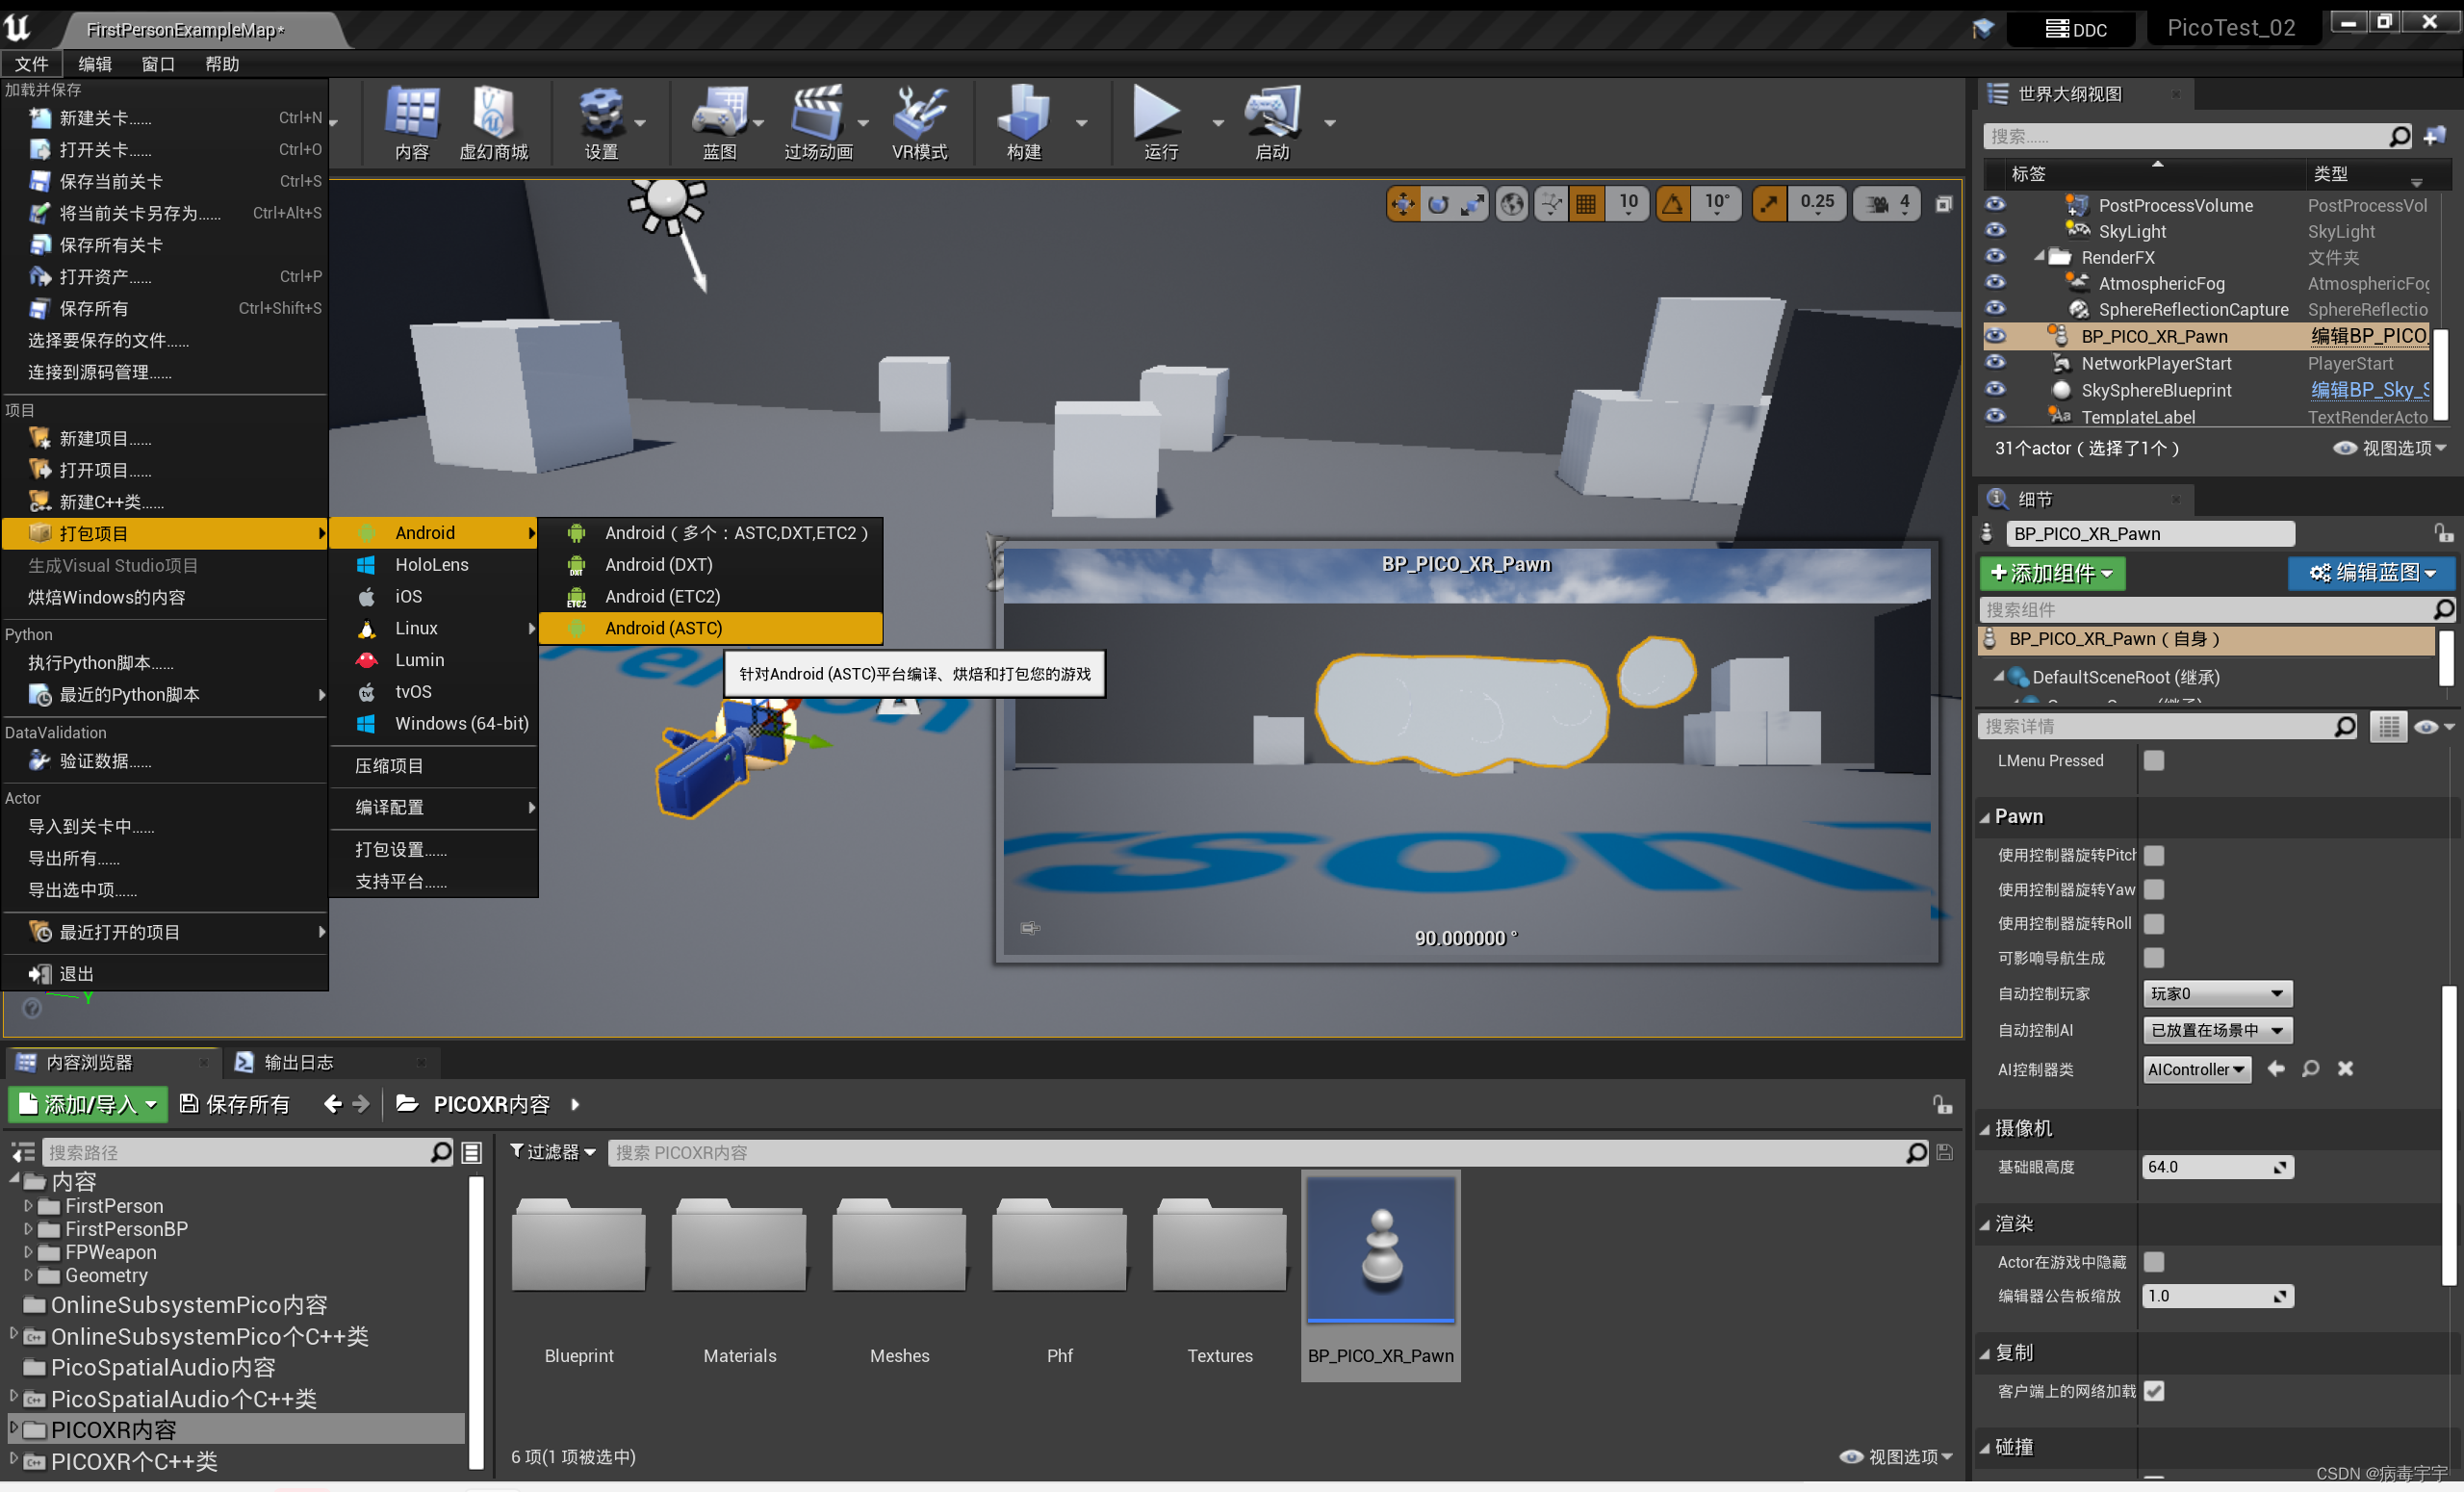The image size is (2464, 1492).
Task: Enable 使用控制器旋转Yaw checkbox
Action: pyautogui.click(x=2155, y=889)
